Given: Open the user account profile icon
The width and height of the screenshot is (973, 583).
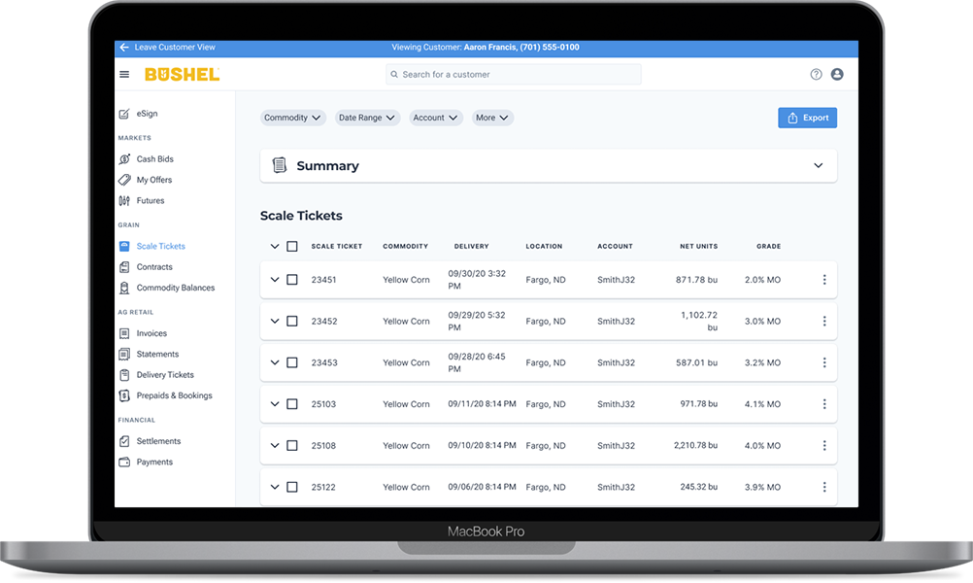Looking at the screenshot, I should point(837,75).
